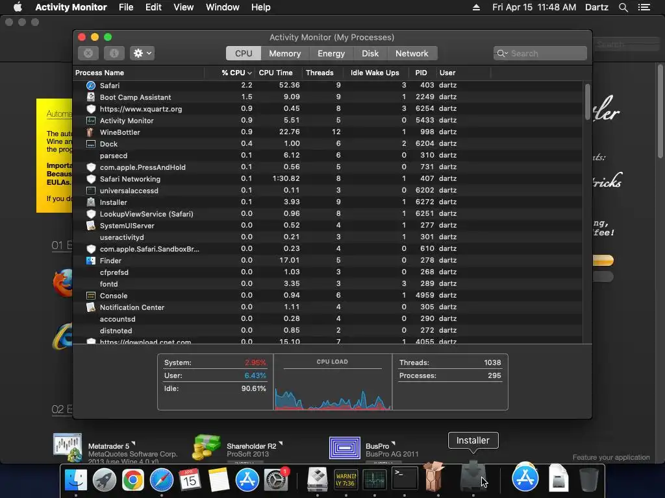Screen dimensions: 665x498
Task: Open Launchpad rocket icon in the Dock
Action: [x=105, y=480]
